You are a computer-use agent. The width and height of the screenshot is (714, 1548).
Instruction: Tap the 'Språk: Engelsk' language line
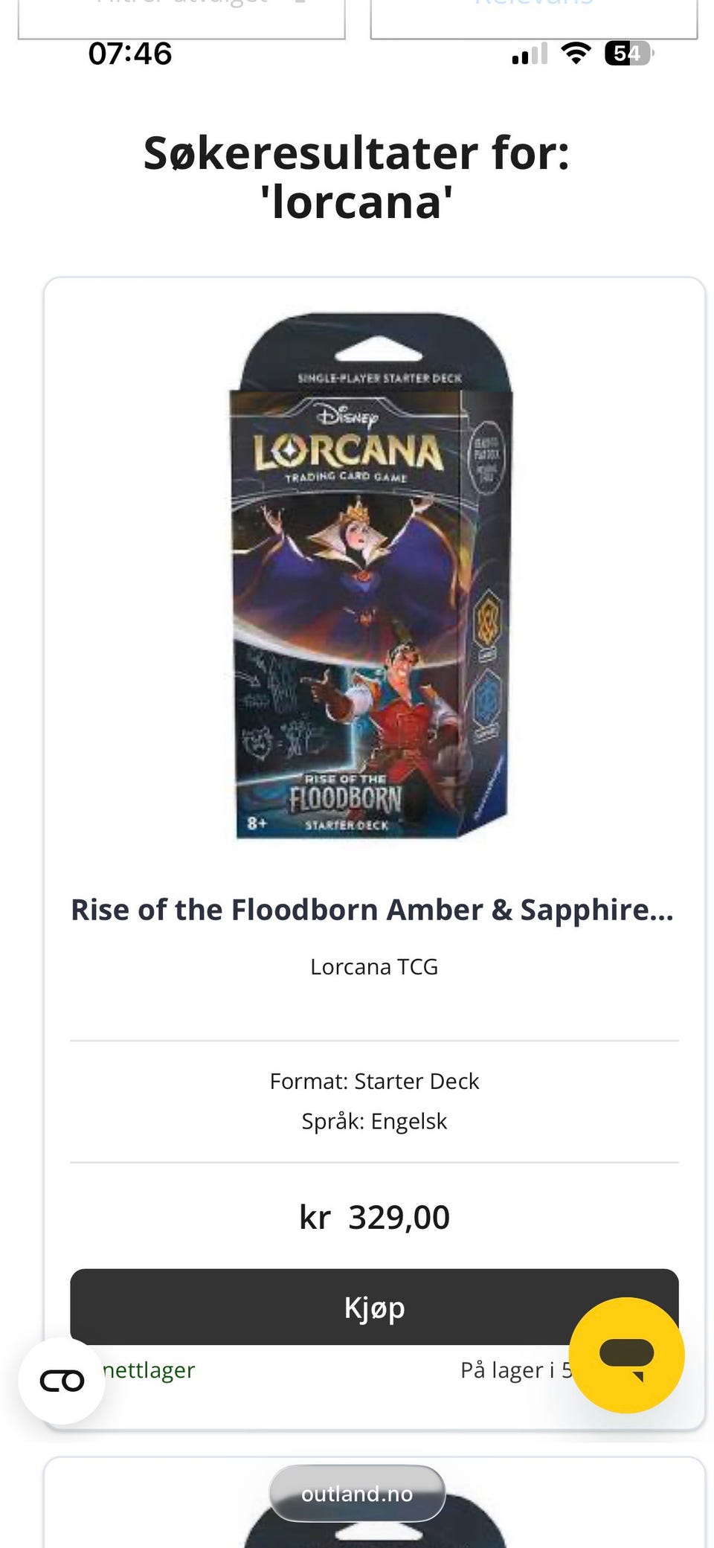[374, 1121]
